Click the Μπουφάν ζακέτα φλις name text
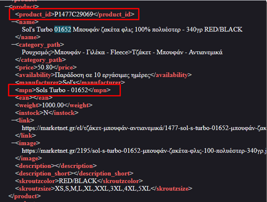Image resolution: width=267 pixels, height=202 pixels. 103,29
